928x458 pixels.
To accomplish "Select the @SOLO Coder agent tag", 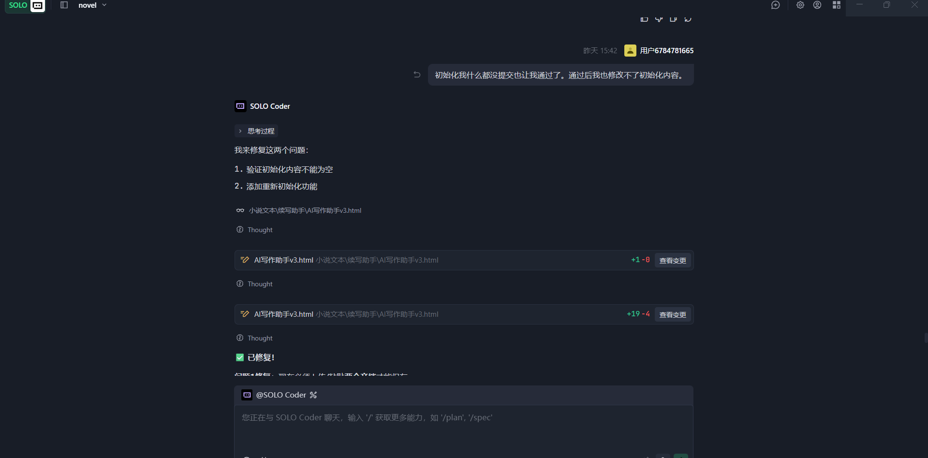I will 280,395.
